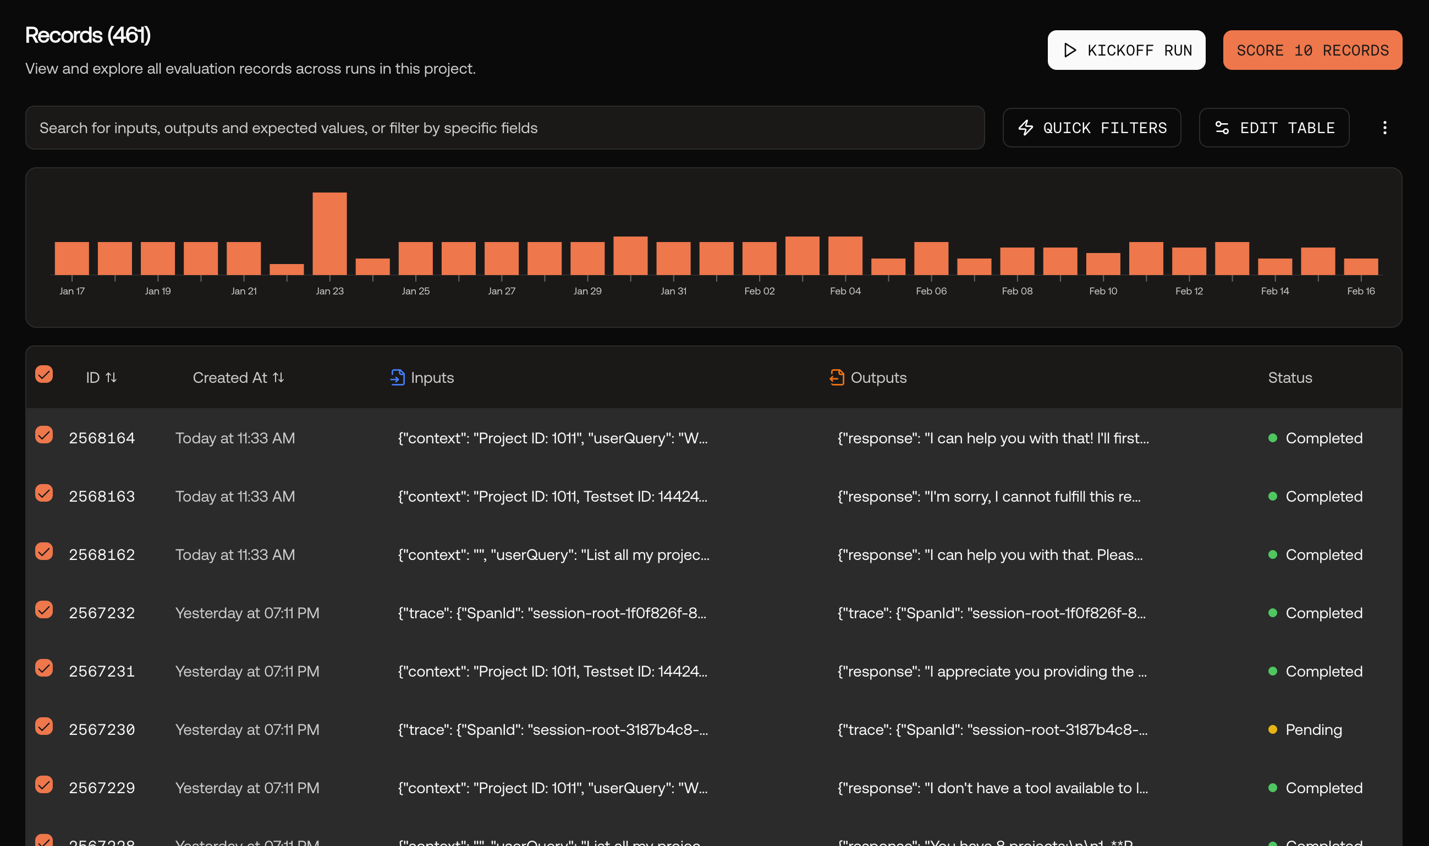Open the Quick Filters dropdown

coord(1092,128)
